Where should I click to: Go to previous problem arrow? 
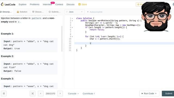pos(41,94)
